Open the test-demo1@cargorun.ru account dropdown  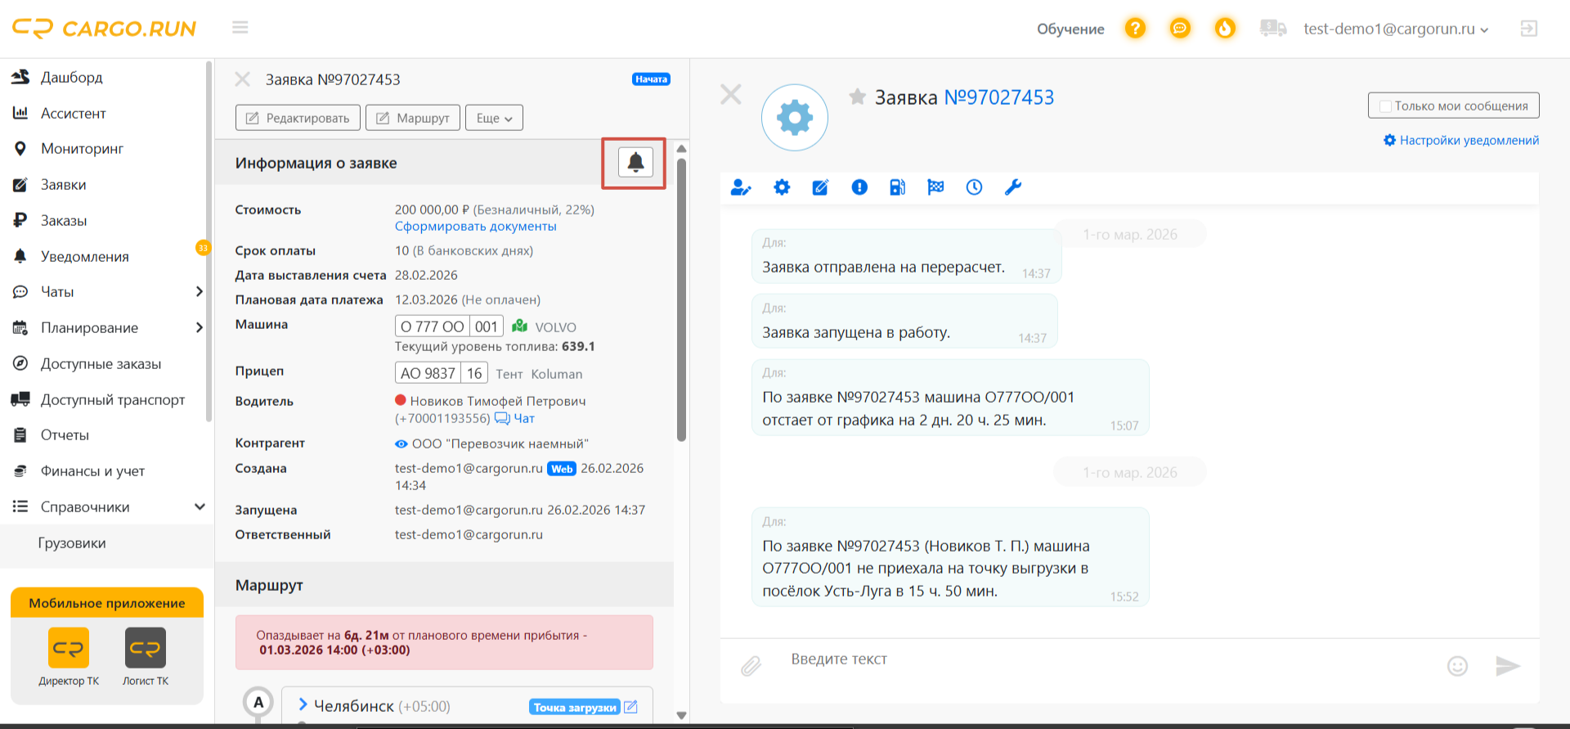click(x=1396, y=29)
